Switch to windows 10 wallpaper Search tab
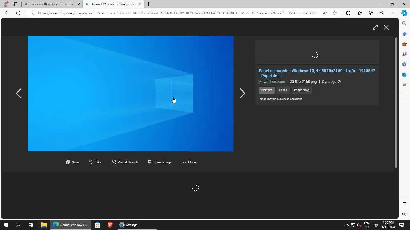The height and width of the screenshot is (230, 410). coord(52,4)
